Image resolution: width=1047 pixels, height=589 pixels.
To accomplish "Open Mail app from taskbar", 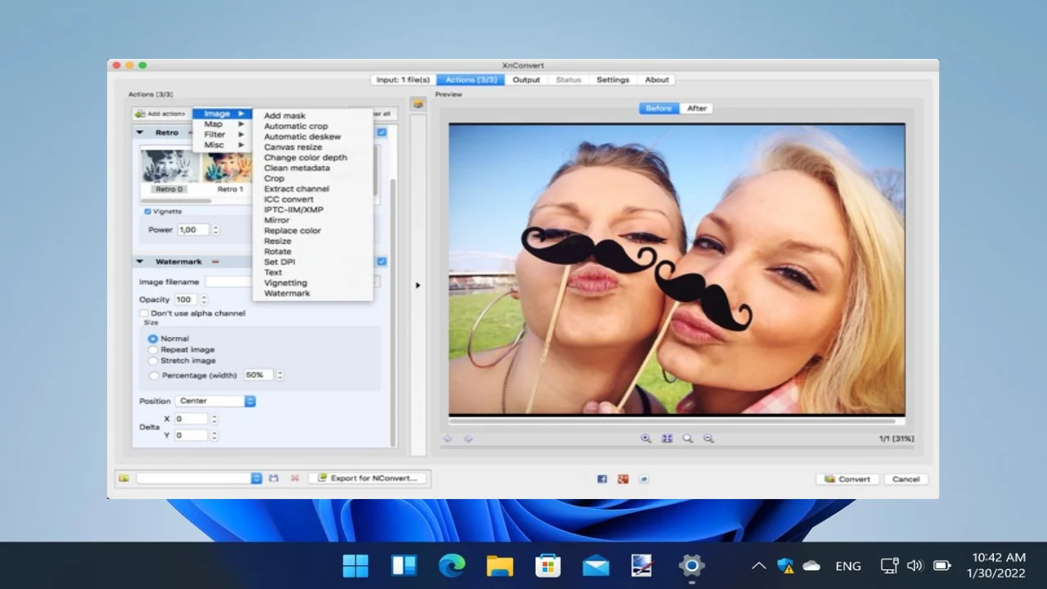I will pos(595,565).
